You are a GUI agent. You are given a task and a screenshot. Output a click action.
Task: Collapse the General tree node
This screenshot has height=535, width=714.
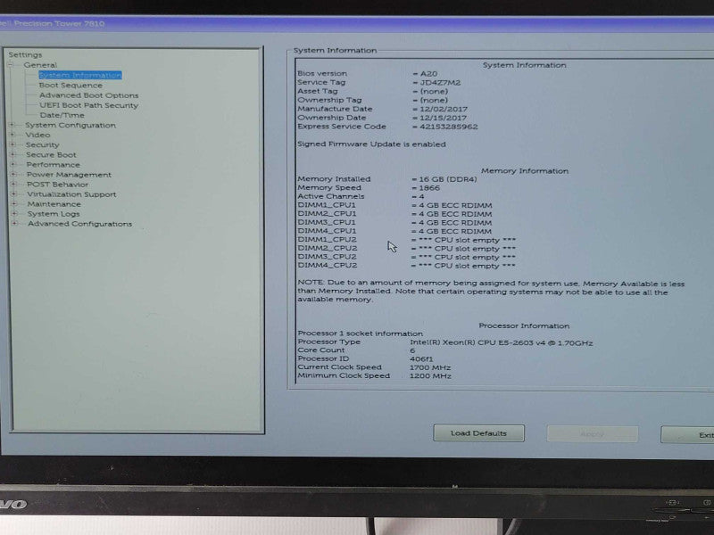(11, 65)
